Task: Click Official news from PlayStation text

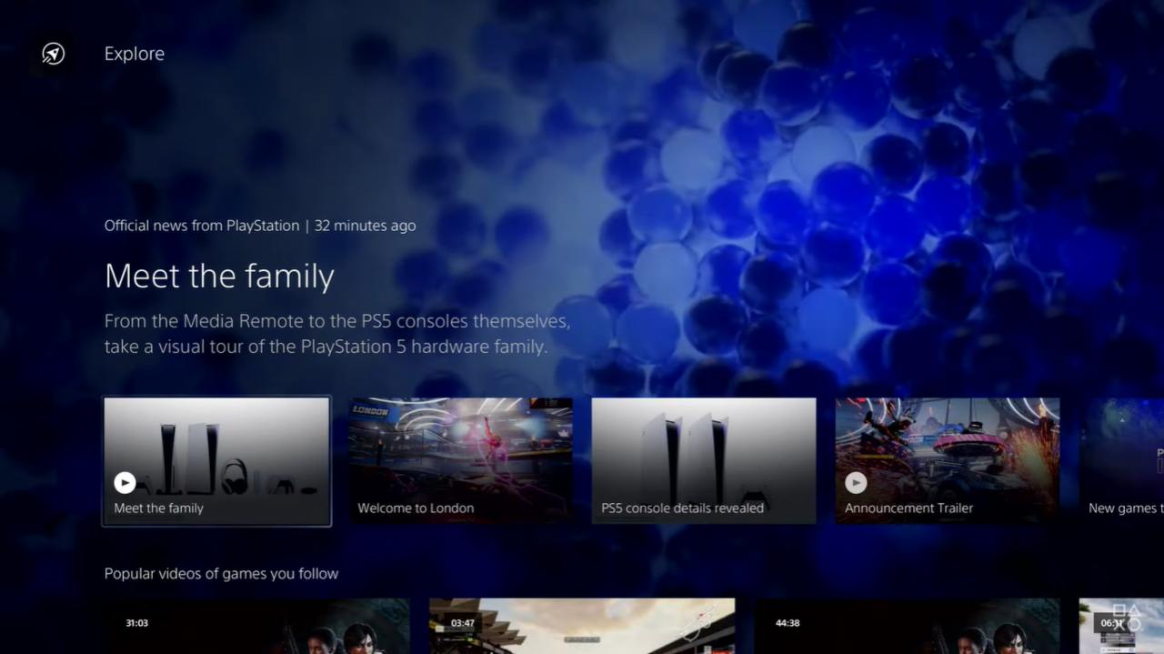Action: 202,226
